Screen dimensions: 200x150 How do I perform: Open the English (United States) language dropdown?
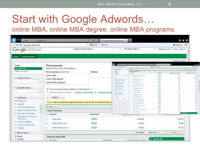tap(97, 49)
